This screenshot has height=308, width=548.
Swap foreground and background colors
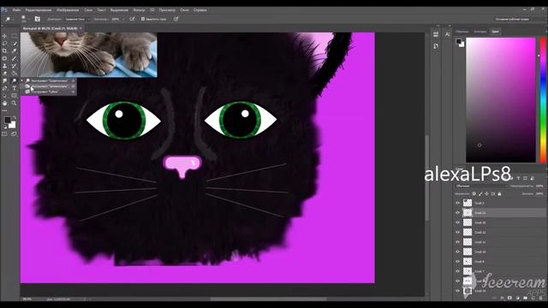pos(14,118)
